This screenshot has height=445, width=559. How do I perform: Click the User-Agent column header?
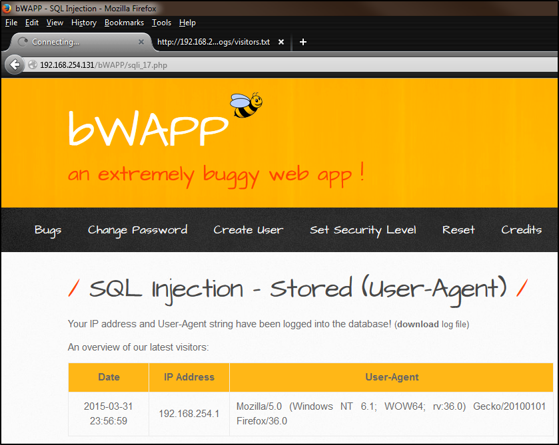click(392, 377)
